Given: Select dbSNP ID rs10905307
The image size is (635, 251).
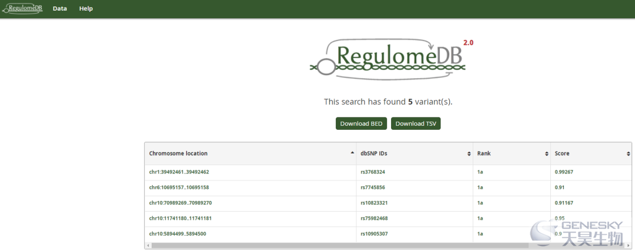Looking at the screenshot, I should 374,233.
